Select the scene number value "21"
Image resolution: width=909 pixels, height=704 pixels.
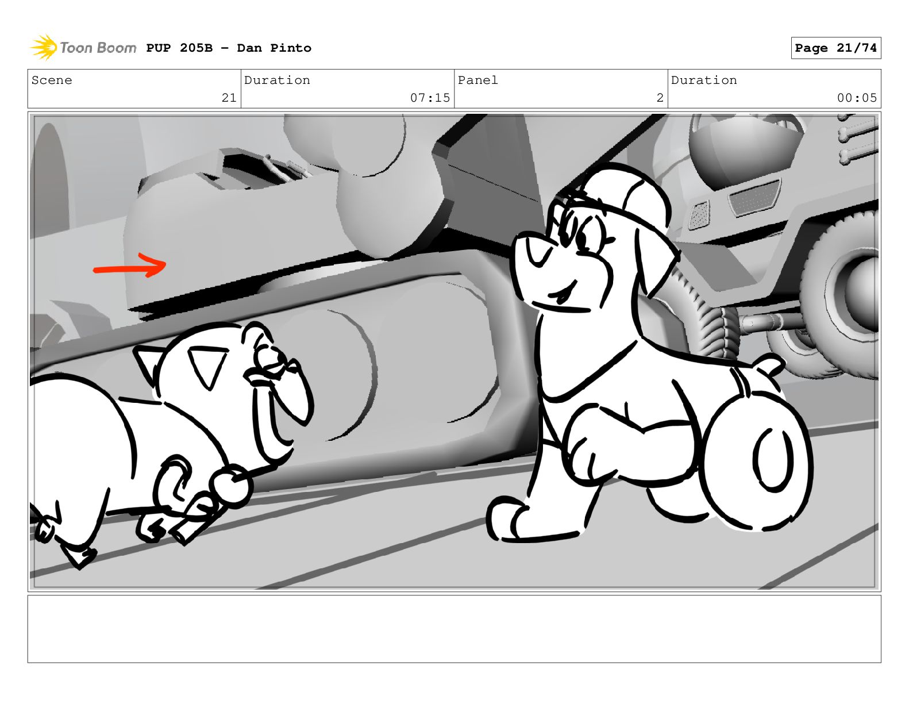tap(229, 98)
